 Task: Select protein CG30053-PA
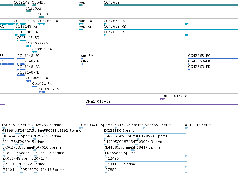pos(37,78)
